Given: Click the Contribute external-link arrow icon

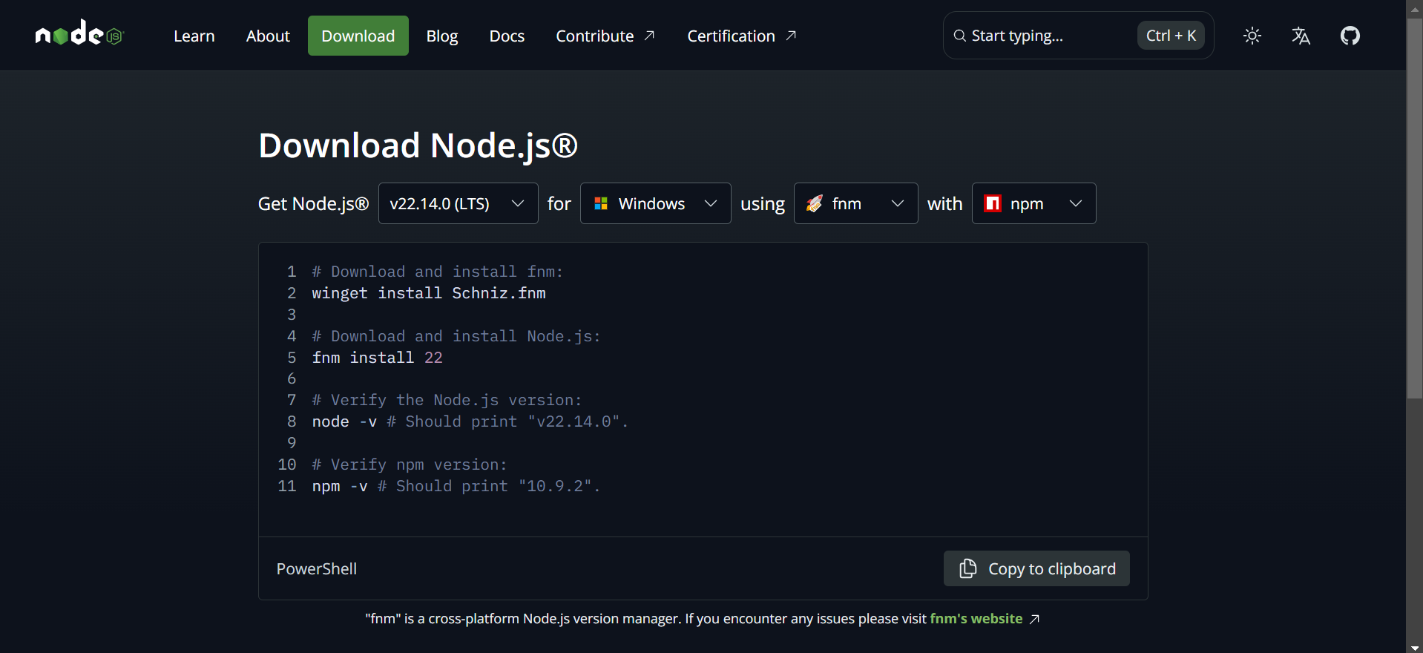Looking at the screenshot, I should [649, 36].
